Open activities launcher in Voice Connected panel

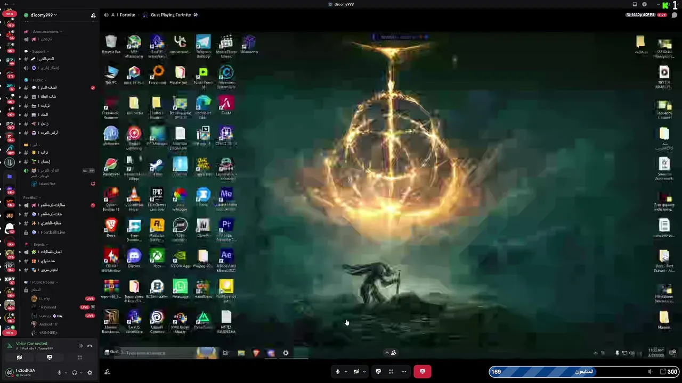[x=80, y=357]
